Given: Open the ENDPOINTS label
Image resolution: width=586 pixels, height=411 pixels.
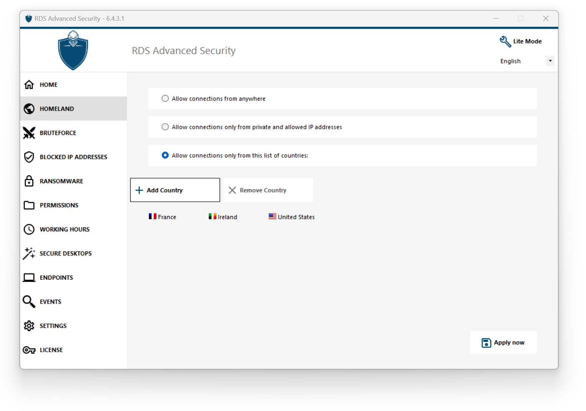Looking at the screenshot, I should (56, 277).
